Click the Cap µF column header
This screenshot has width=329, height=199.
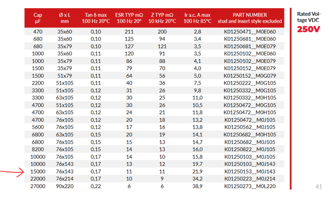coord(38,18)
